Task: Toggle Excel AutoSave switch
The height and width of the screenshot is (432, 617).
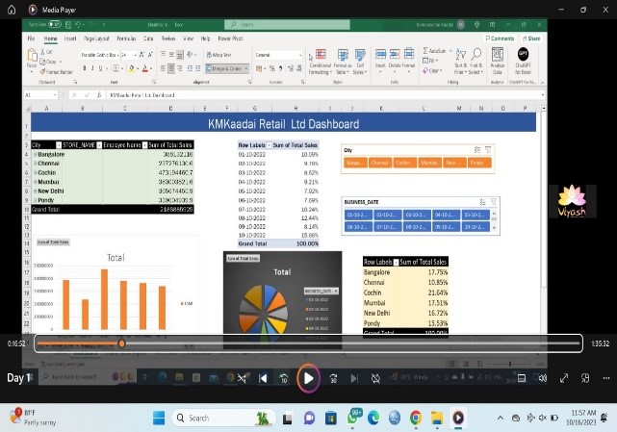Action: coord(55,24)
